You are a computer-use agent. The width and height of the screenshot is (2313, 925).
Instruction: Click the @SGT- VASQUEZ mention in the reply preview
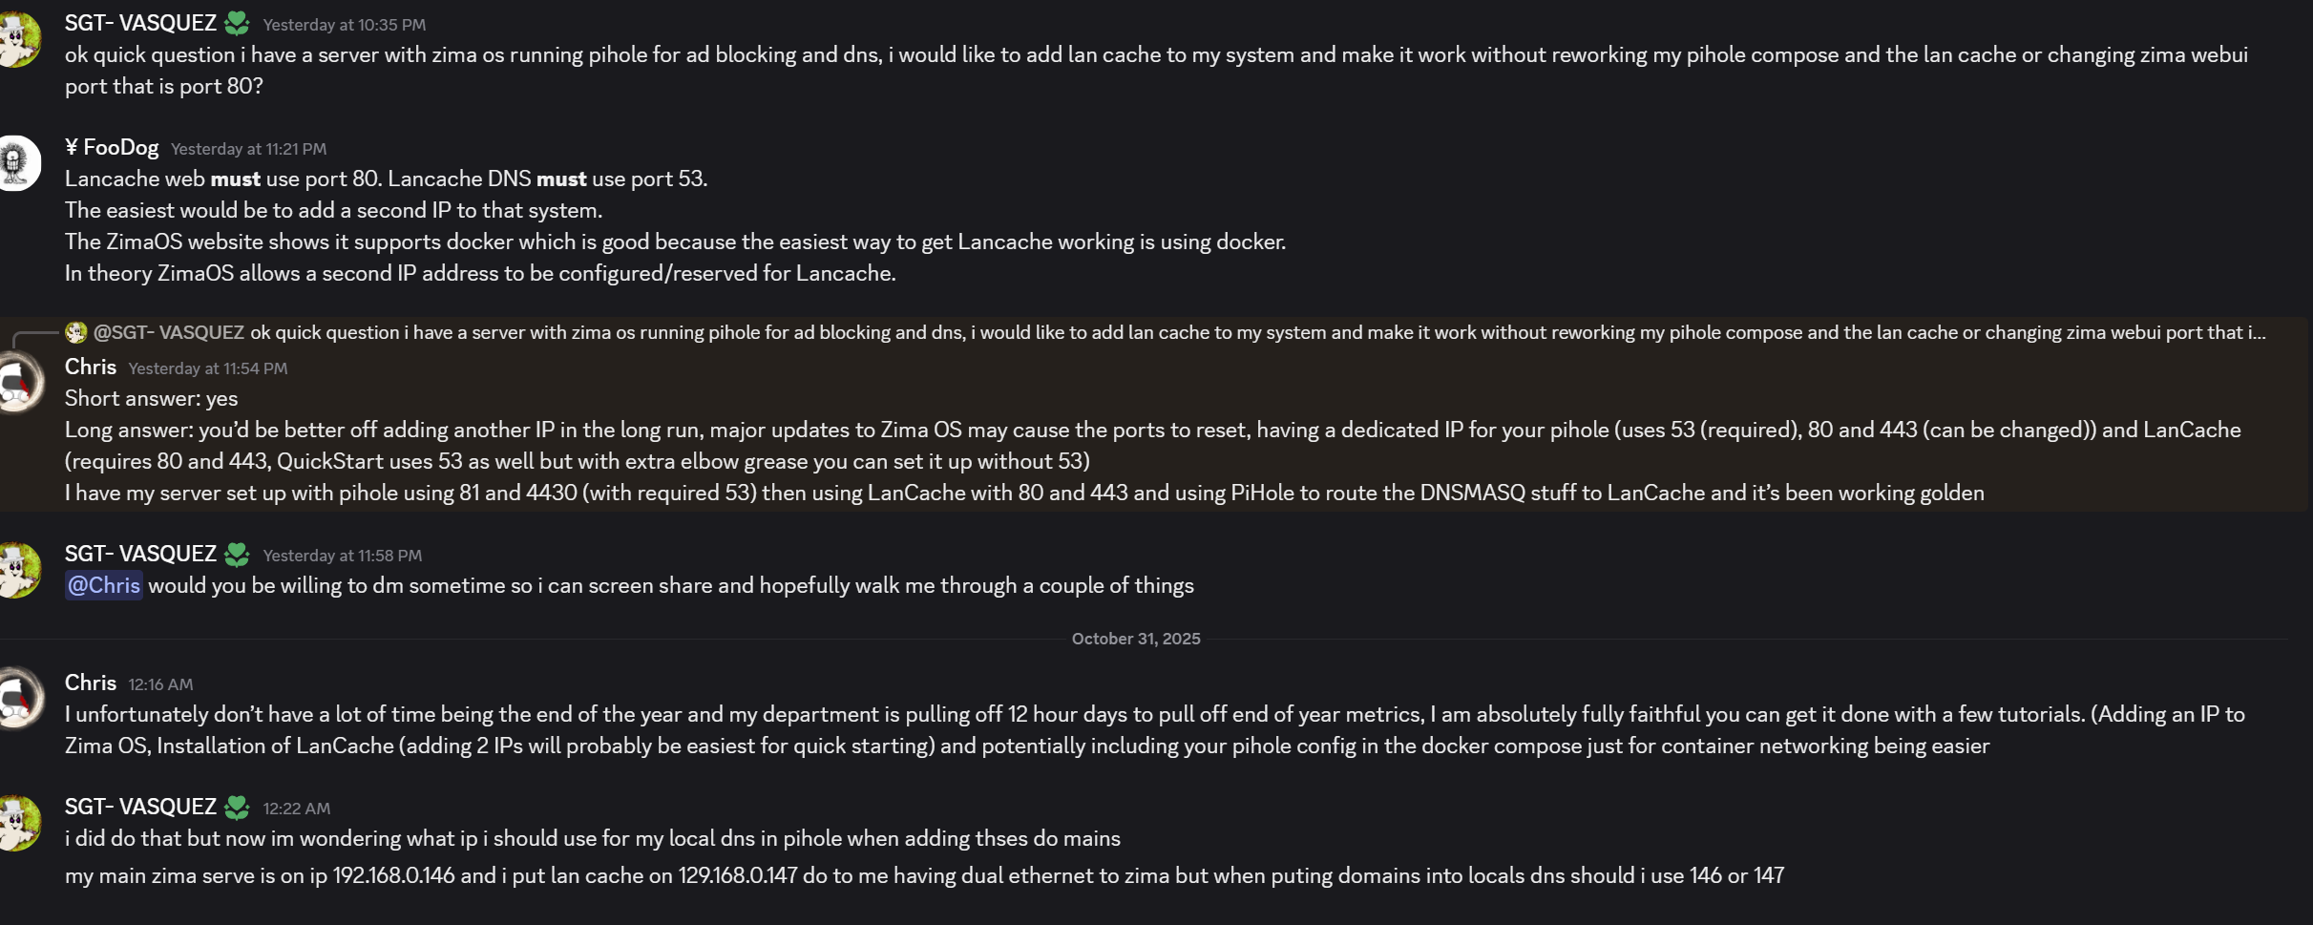169,332
